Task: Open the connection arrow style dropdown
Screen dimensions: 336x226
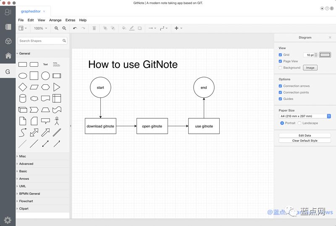Action: pos(152,28)
